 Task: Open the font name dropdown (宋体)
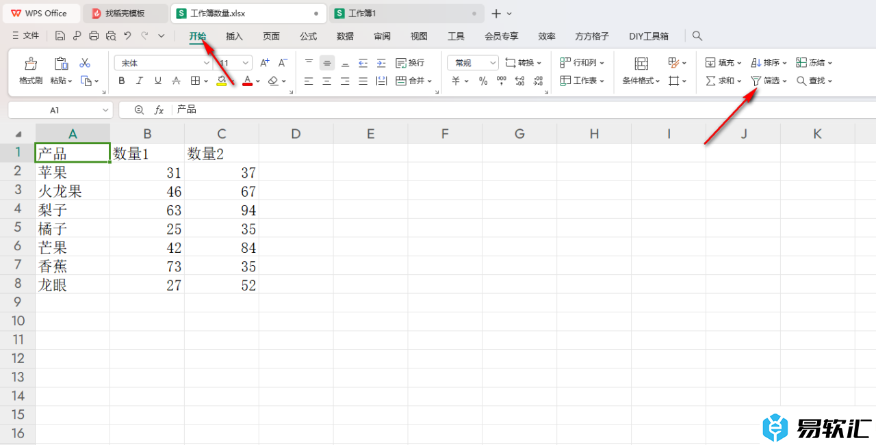point(207,63)
